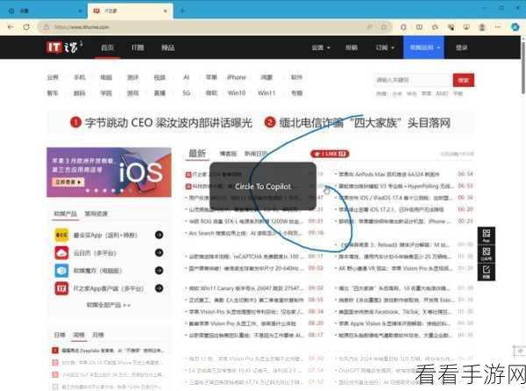Switch to the 软媒产品 tab

click(x=66, y=214)
